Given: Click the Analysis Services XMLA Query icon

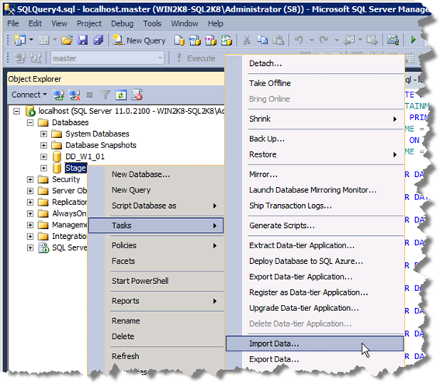Looking at the screenshot, I should pyautogui.click(x=227, y=40).
